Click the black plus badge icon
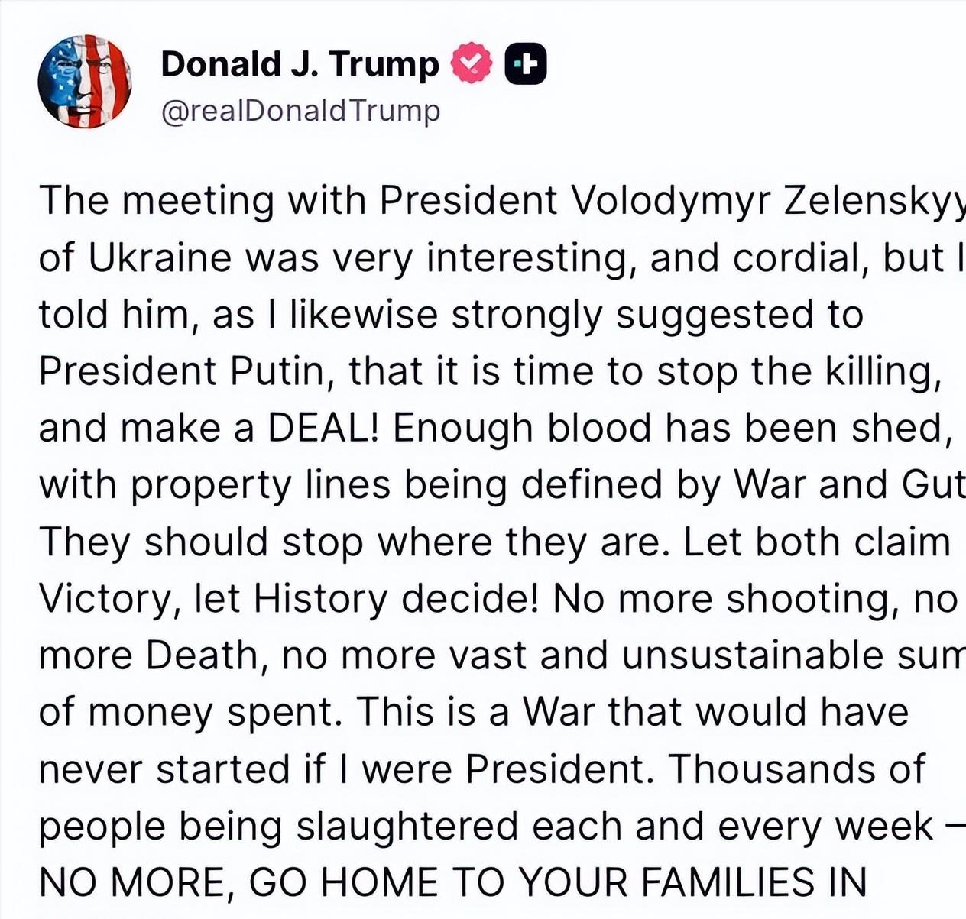Screen dimensions: 966x919 tap(526, 64)
